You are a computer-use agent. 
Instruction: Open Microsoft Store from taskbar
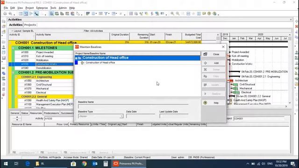tap(73, 163)
